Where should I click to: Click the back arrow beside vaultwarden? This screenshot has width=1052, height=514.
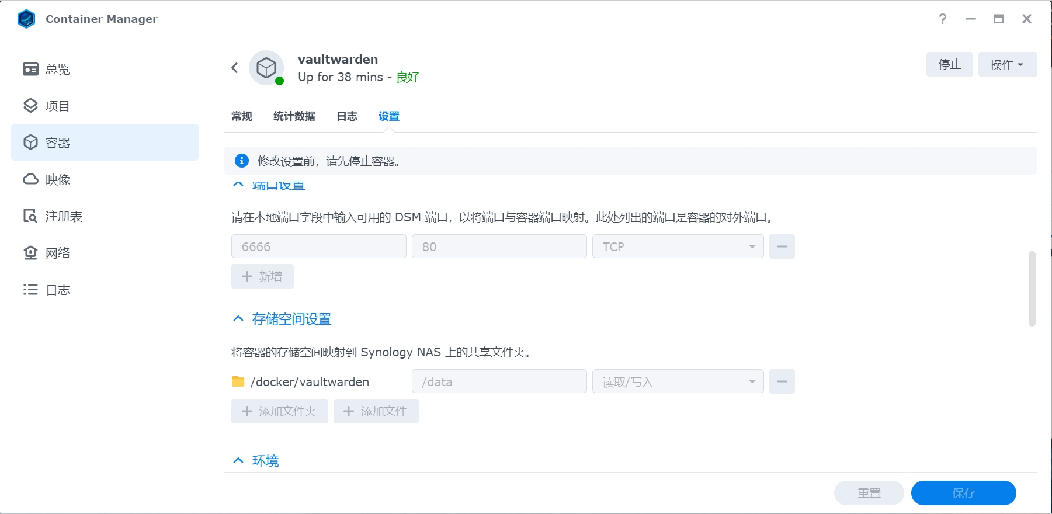click(235, 68)
